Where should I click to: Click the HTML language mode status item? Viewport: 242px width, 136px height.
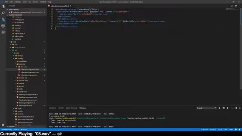(231, 130)
